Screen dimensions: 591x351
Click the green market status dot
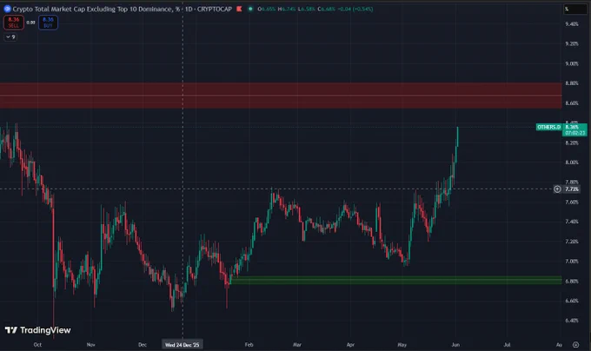[x=250, y=9]
